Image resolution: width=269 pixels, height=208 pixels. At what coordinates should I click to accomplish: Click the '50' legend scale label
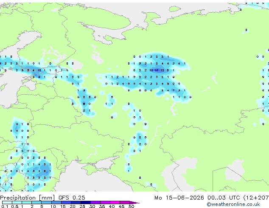(x=131, y=206)
